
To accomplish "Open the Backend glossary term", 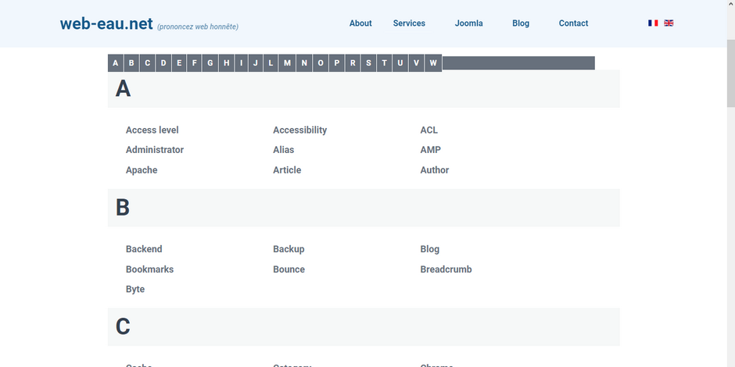I will [x=144, y=249].
